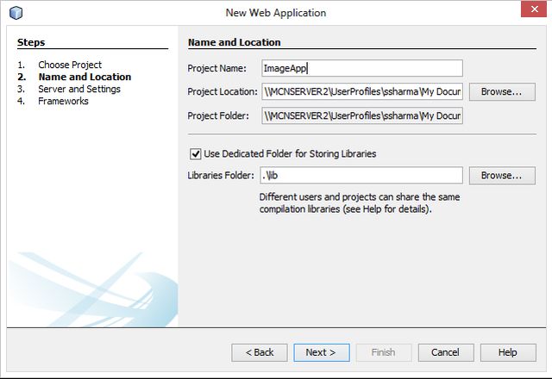Click the Project Folder text field
Viewport: 552px width, 379px height.
[362, 115]
